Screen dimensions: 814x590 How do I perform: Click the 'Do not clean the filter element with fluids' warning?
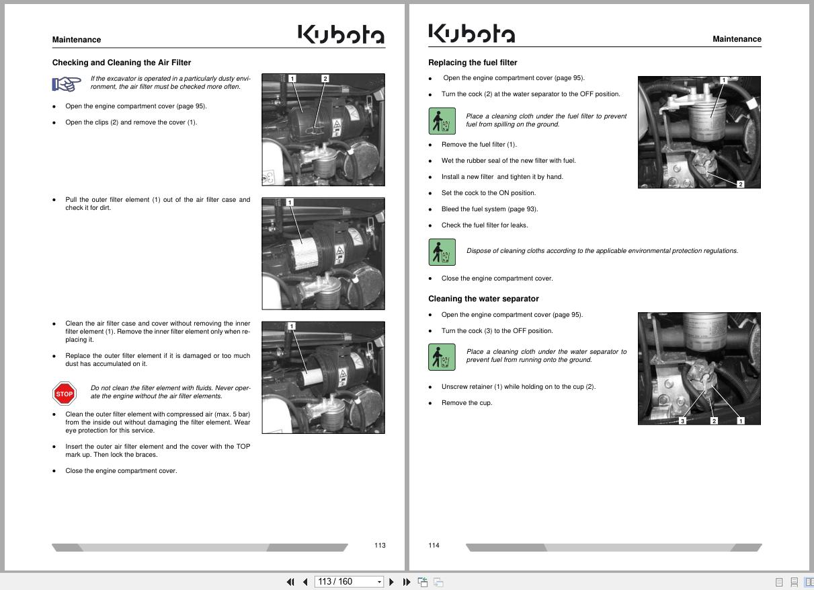[x=170, y=392]
